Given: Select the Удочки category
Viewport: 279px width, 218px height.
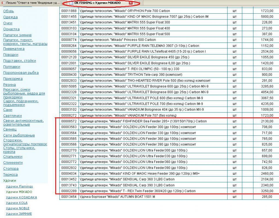Looking at the screenshot, I should pyautogui.click(x=10, y=181).
